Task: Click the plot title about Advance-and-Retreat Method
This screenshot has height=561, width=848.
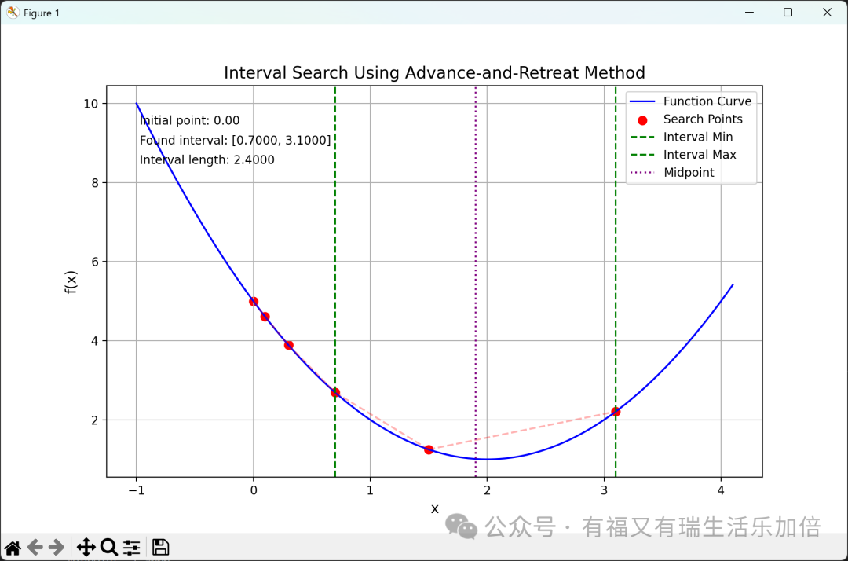Action: tap(434, 73)
